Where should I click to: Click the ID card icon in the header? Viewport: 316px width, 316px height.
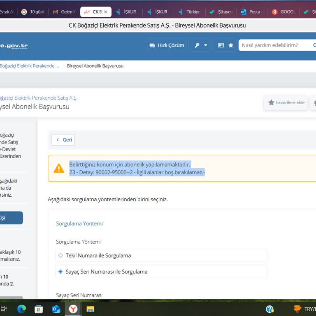coord(221,45)
